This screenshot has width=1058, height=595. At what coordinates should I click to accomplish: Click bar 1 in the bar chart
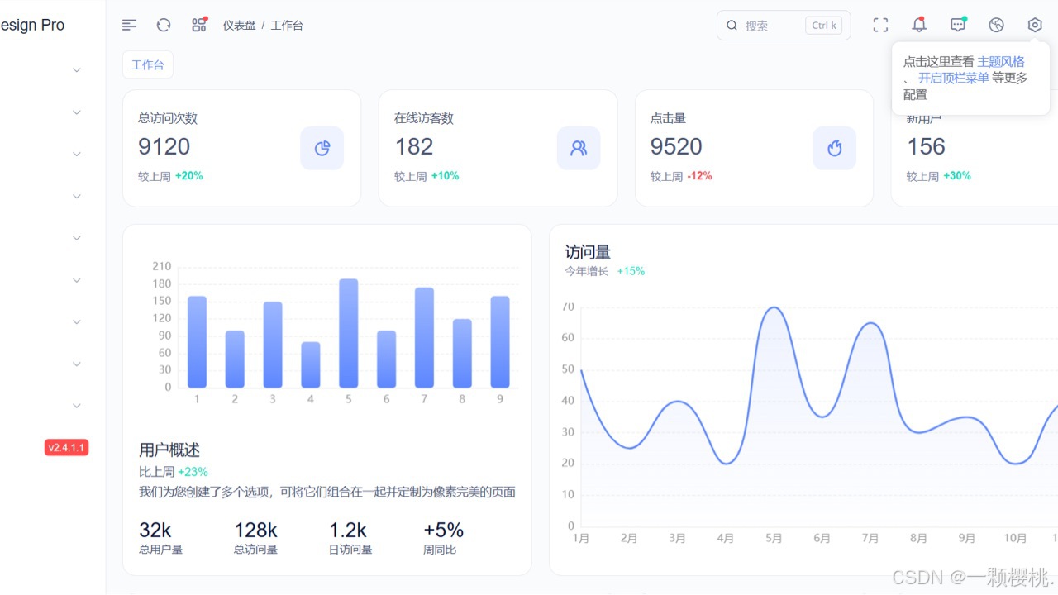click(197, 341)
